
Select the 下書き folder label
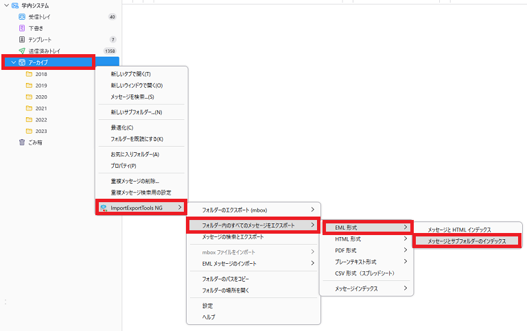[x=36, y=28]
